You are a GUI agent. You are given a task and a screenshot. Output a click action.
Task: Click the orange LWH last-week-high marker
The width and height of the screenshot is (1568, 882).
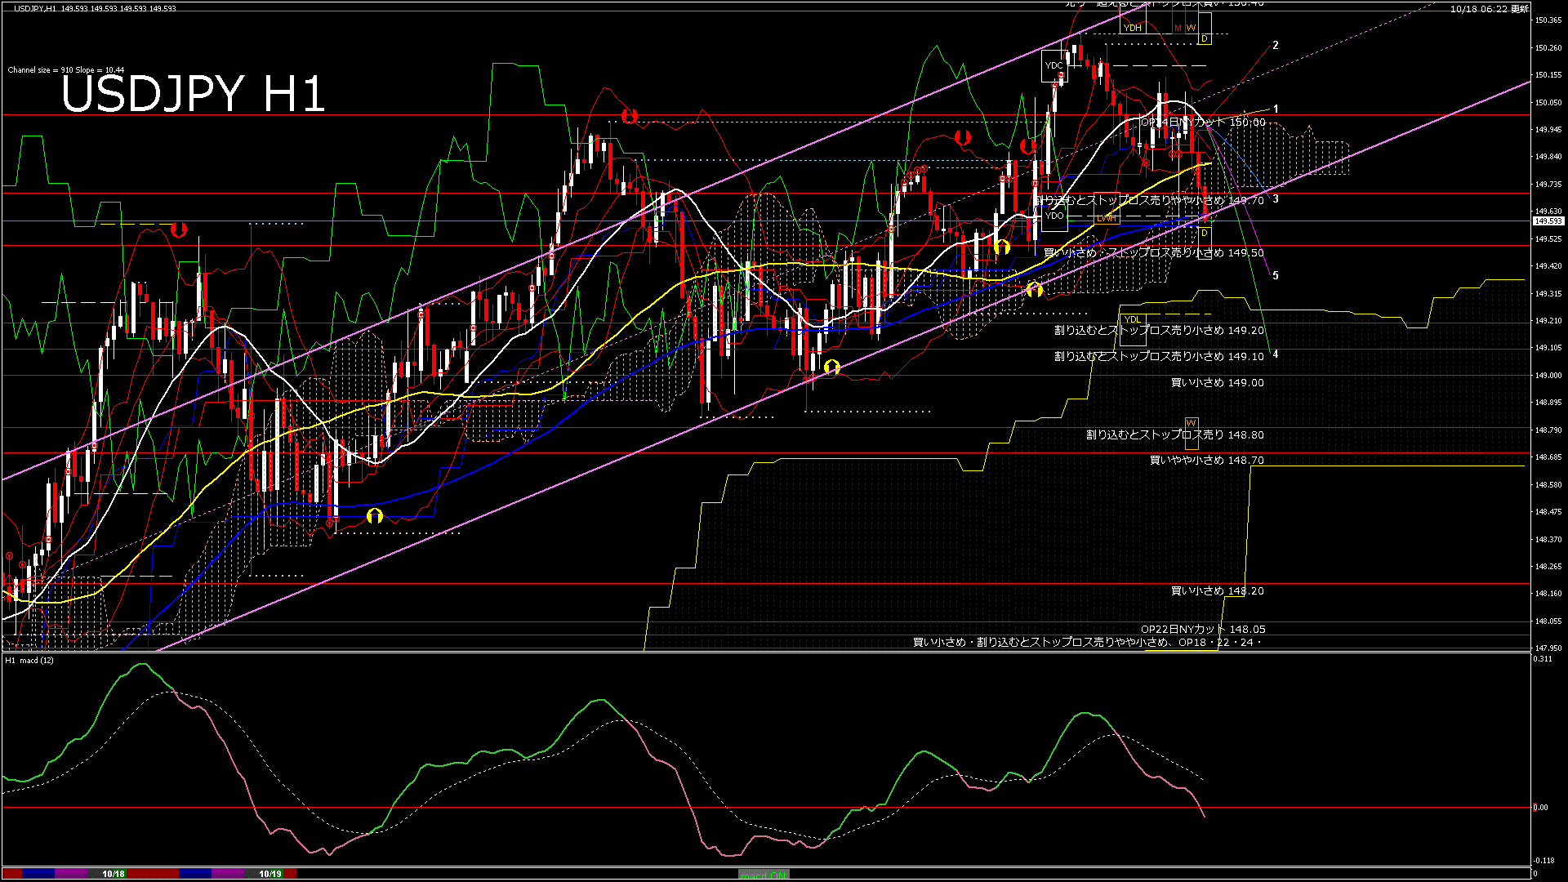click(x=1107, y=219)
